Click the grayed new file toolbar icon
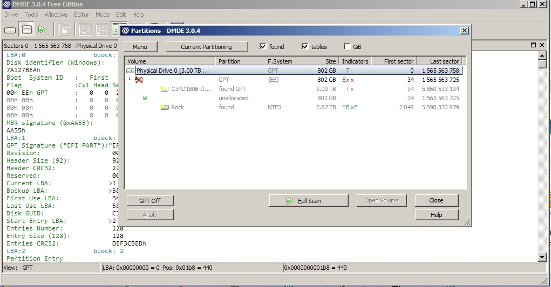Screen dimensions: 551x287 (x=65, y=30)
